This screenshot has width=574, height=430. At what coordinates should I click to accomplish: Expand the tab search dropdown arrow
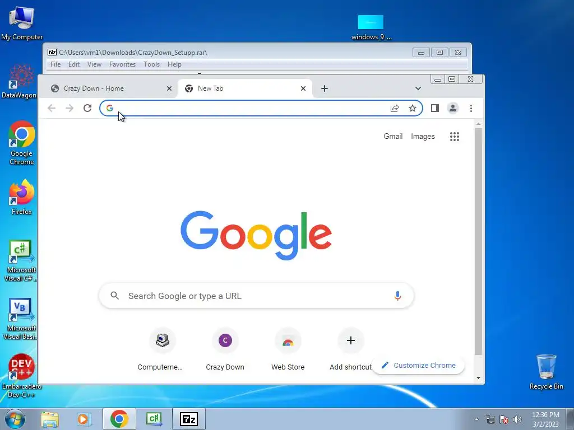pyautogui.click(x=418, y=88)
